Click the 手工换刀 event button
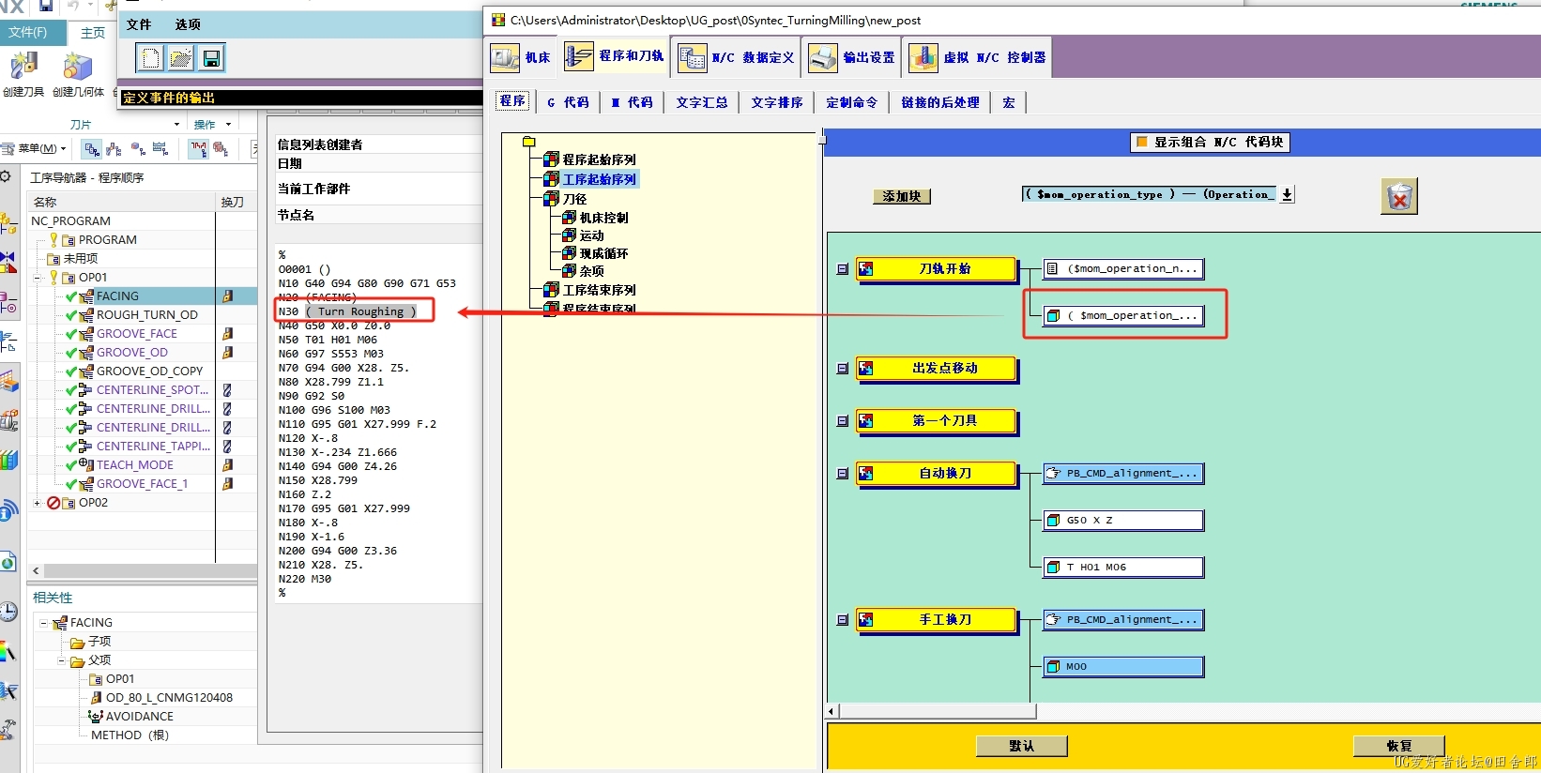 click(936, 620)
